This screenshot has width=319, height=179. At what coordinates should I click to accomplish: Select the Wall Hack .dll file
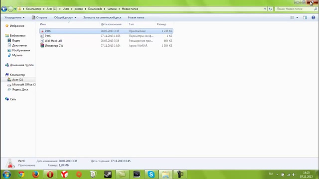click(x=106, y=41)
